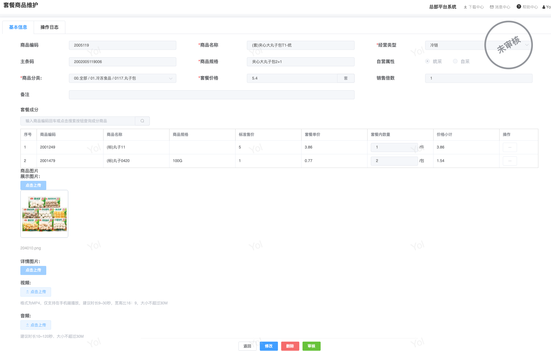Click the 商品编码 input field
The image size is (551, 351).
123,45
